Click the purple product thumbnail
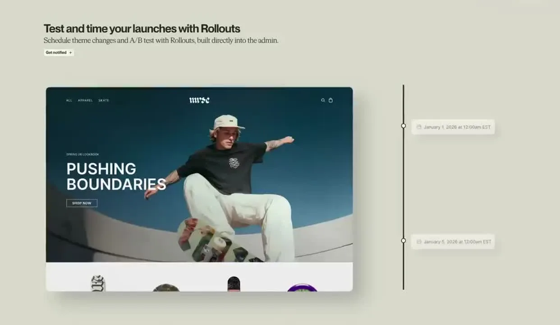 tap(302, 288)
